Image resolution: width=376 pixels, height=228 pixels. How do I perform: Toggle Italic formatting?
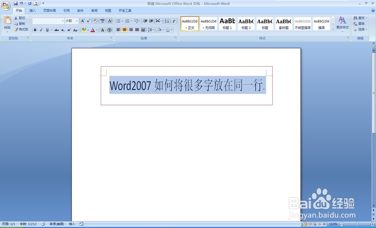click(41, 30)
